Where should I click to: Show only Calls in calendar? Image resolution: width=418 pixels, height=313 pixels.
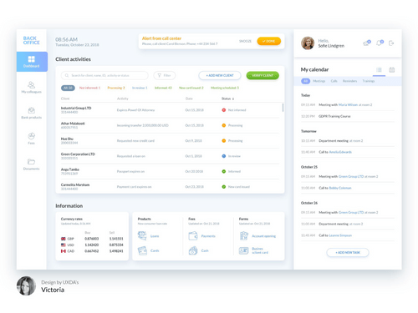click(x=334, y=81)
